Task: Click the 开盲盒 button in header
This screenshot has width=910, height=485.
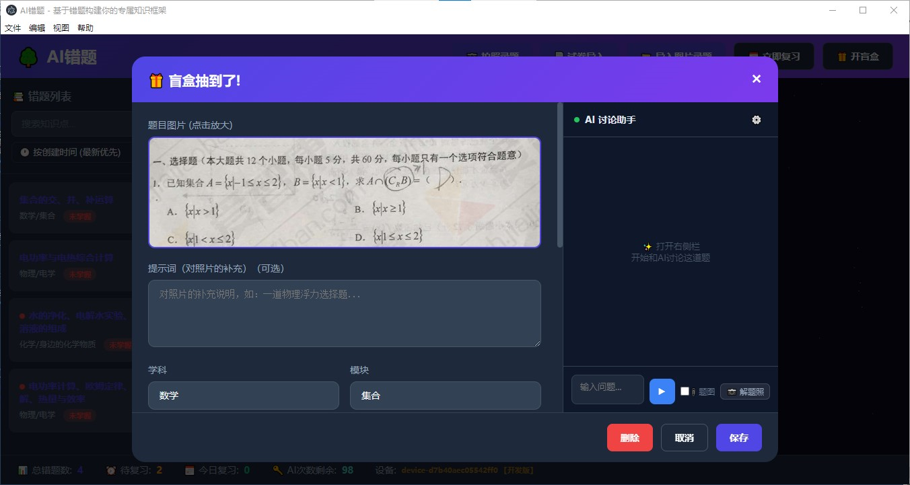Action: pyautogui.click(x=858, y=57)
